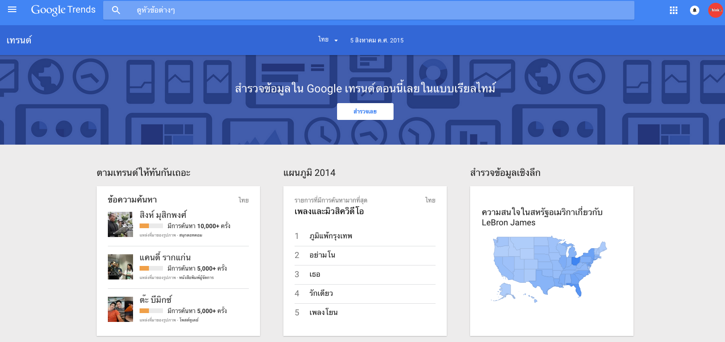Click the สำรวจเลย button

tap(365, 112)
